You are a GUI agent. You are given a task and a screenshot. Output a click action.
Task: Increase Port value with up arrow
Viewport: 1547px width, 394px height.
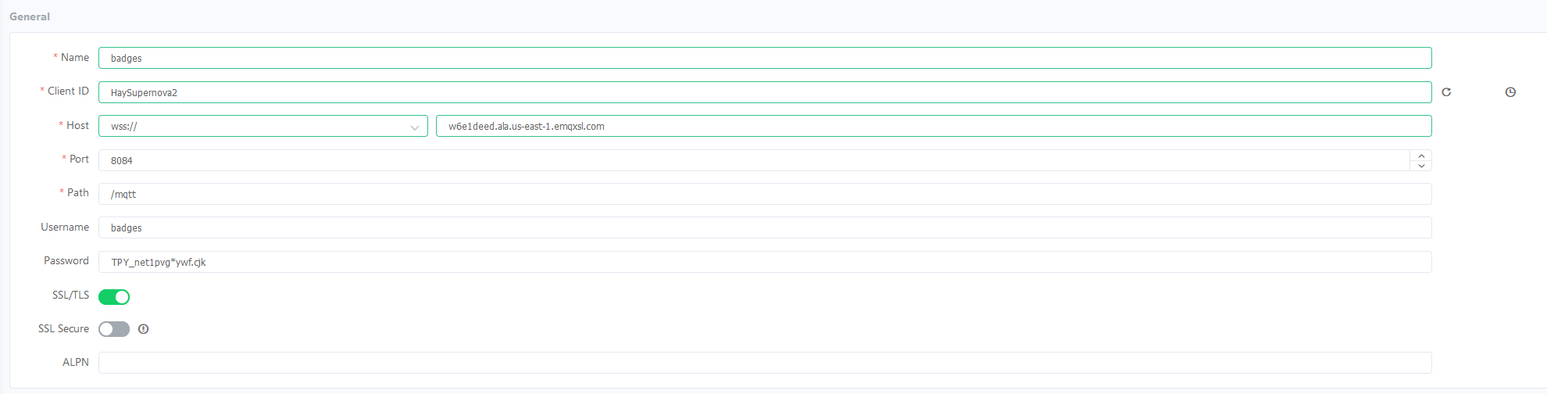tap(1421, 156)
